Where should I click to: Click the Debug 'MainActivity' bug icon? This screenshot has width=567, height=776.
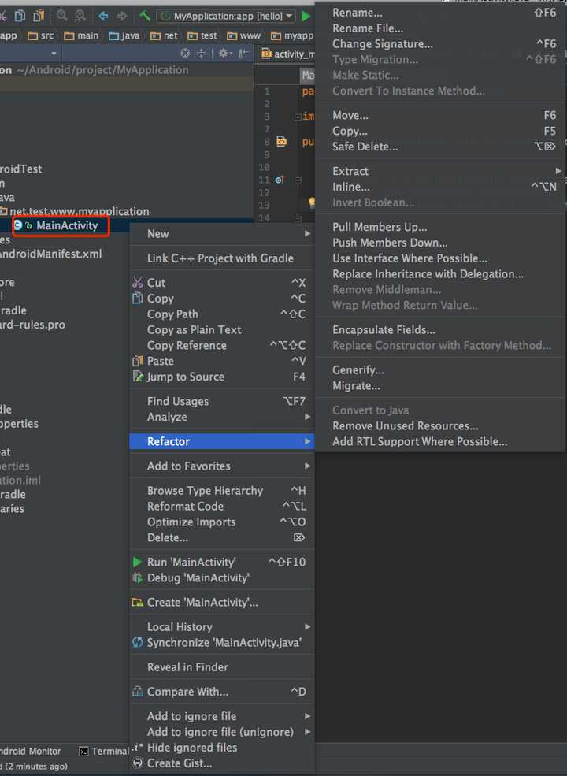pos(138,577)
